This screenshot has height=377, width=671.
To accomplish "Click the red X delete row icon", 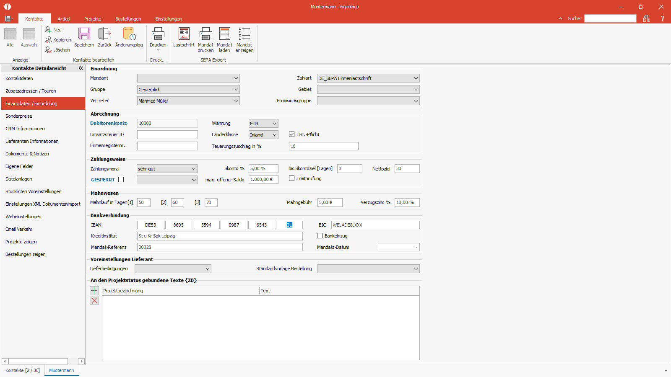I will tap(94, 301).
